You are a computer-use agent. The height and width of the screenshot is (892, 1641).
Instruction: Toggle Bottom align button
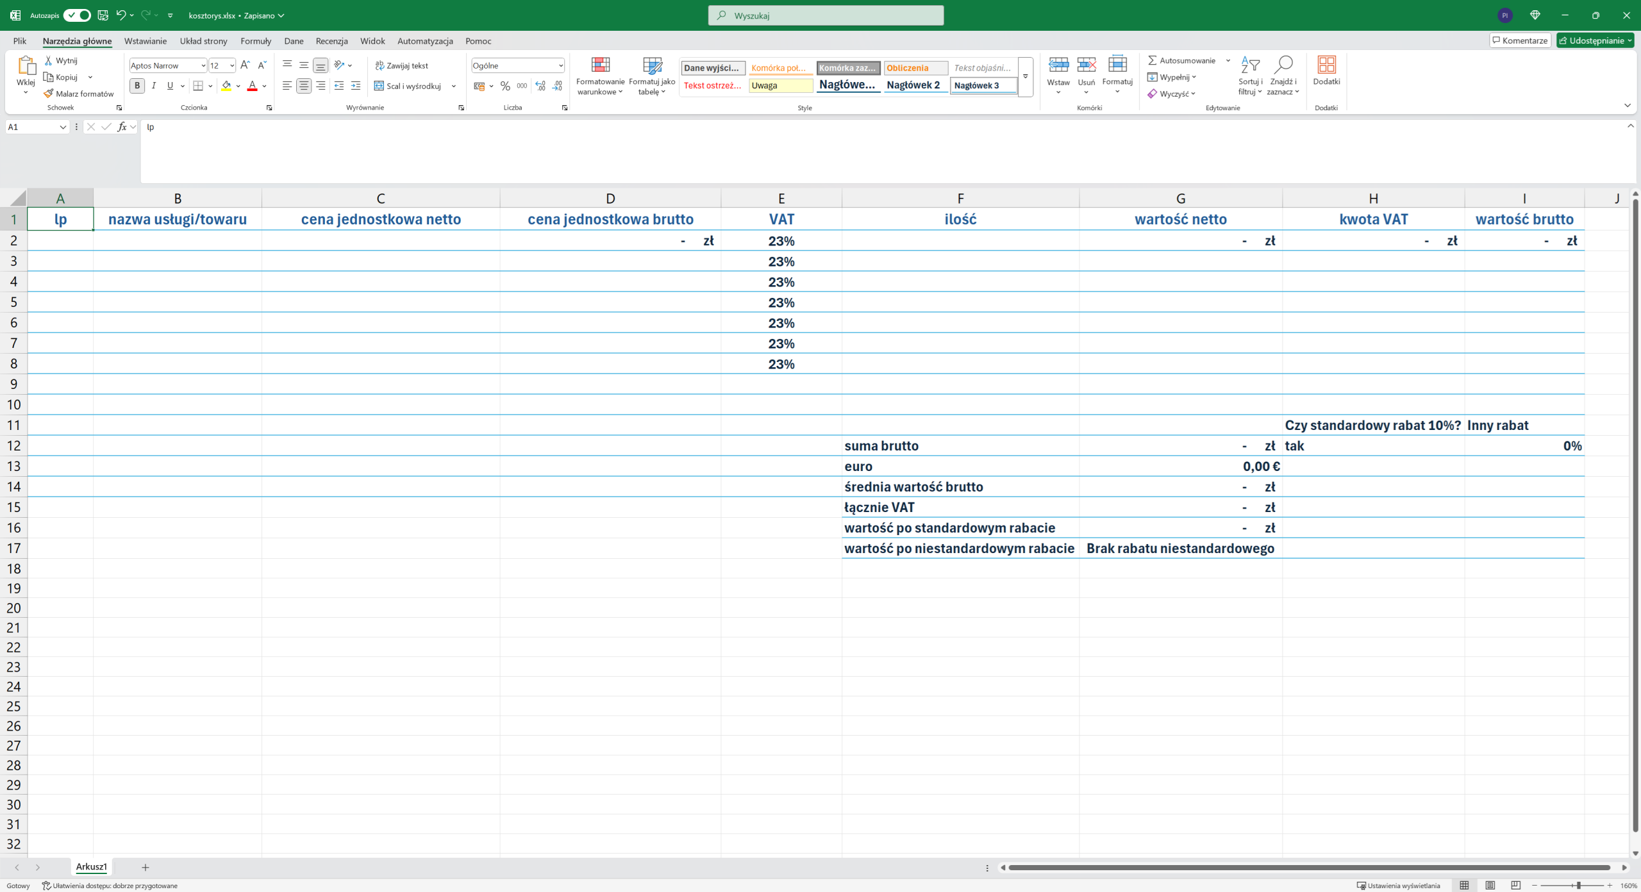[321, 65]
